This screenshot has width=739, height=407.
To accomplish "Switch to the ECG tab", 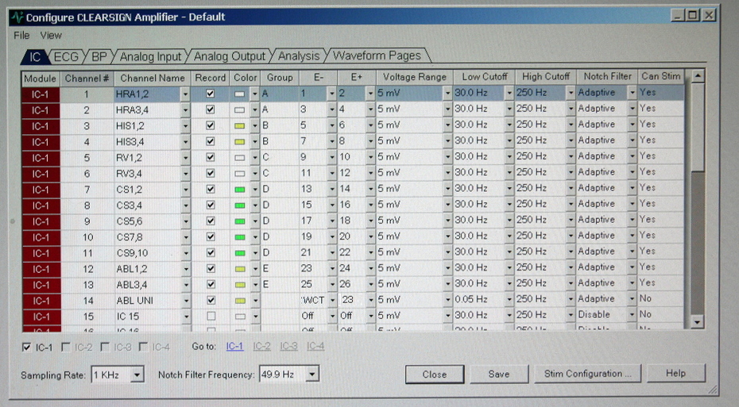I will 65,57.
